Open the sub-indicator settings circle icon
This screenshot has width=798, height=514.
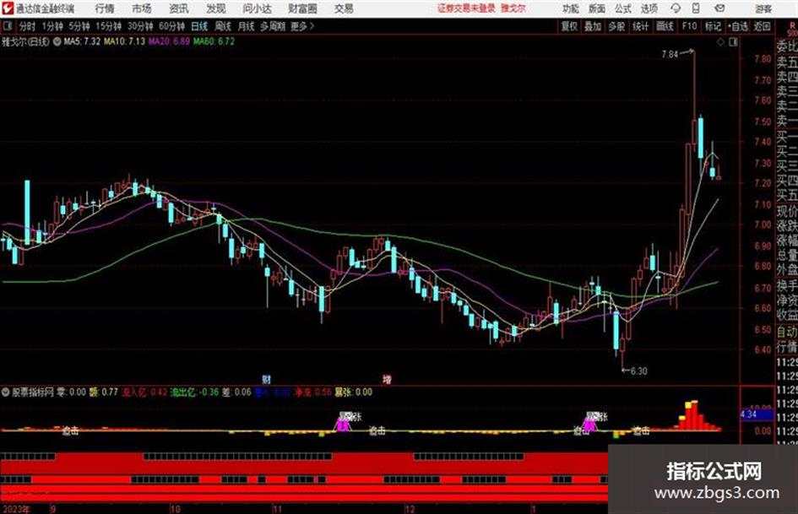pyautogui.click(x=6, y=392)
